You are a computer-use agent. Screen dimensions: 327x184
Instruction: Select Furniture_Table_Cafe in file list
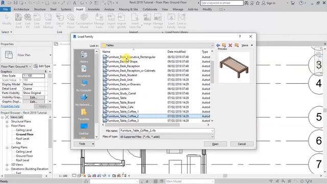point(121,107)
